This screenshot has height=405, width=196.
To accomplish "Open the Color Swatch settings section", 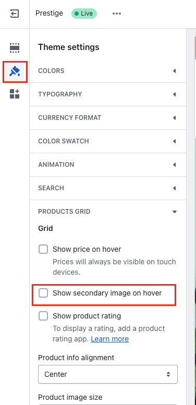I will [108, 141].
